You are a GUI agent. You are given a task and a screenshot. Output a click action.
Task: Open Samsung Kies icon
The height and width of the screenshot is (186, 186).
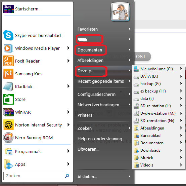point(8,74)
